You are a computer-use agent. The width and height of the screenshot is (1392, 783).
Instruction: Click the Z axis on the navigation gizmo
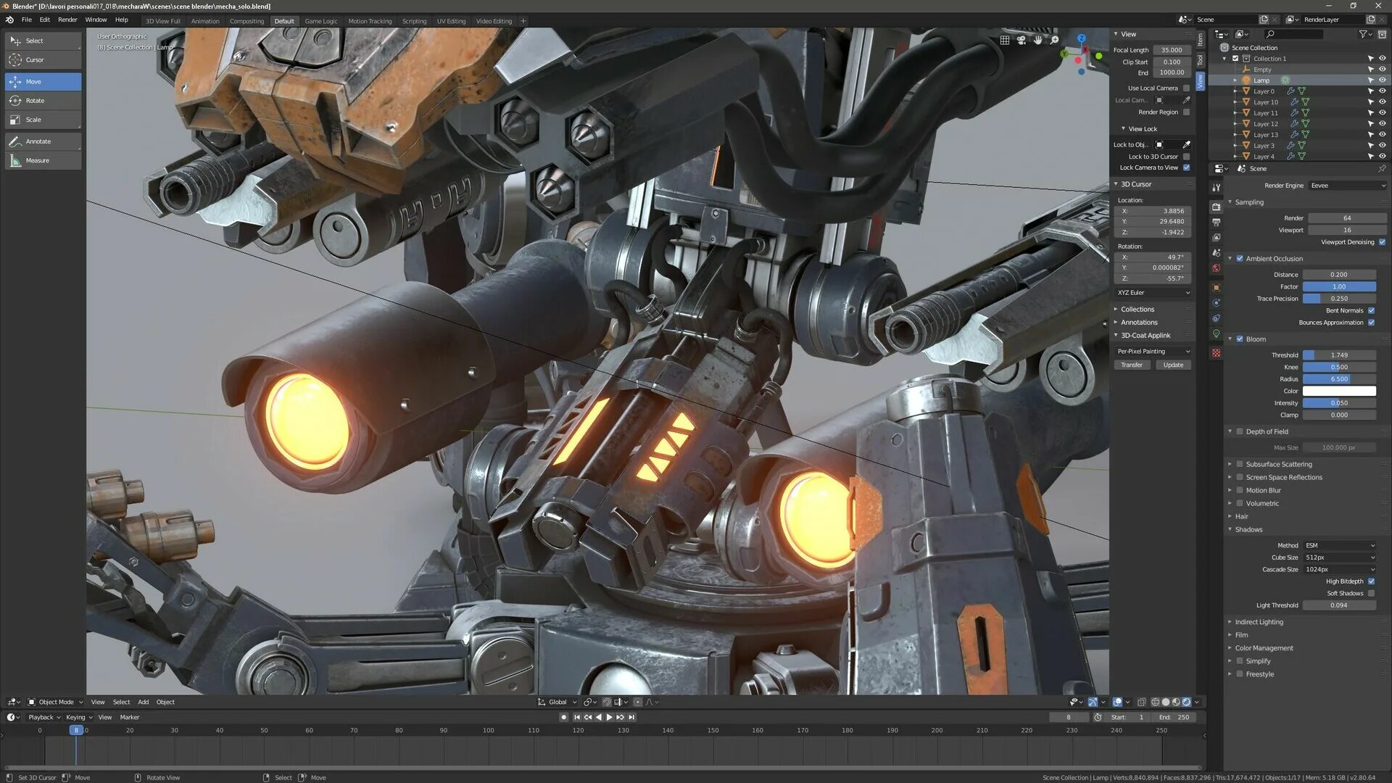point(1081,38)
